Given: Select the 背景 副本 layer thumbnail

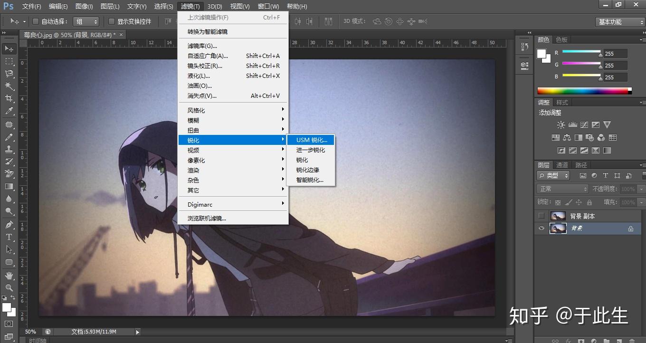Looking at the screenshot, I should 558,216.
